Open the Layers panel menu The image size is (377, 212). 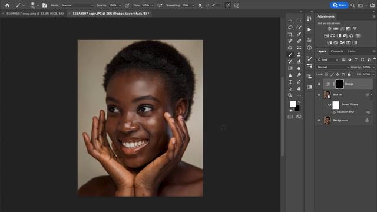click(374, 51)
